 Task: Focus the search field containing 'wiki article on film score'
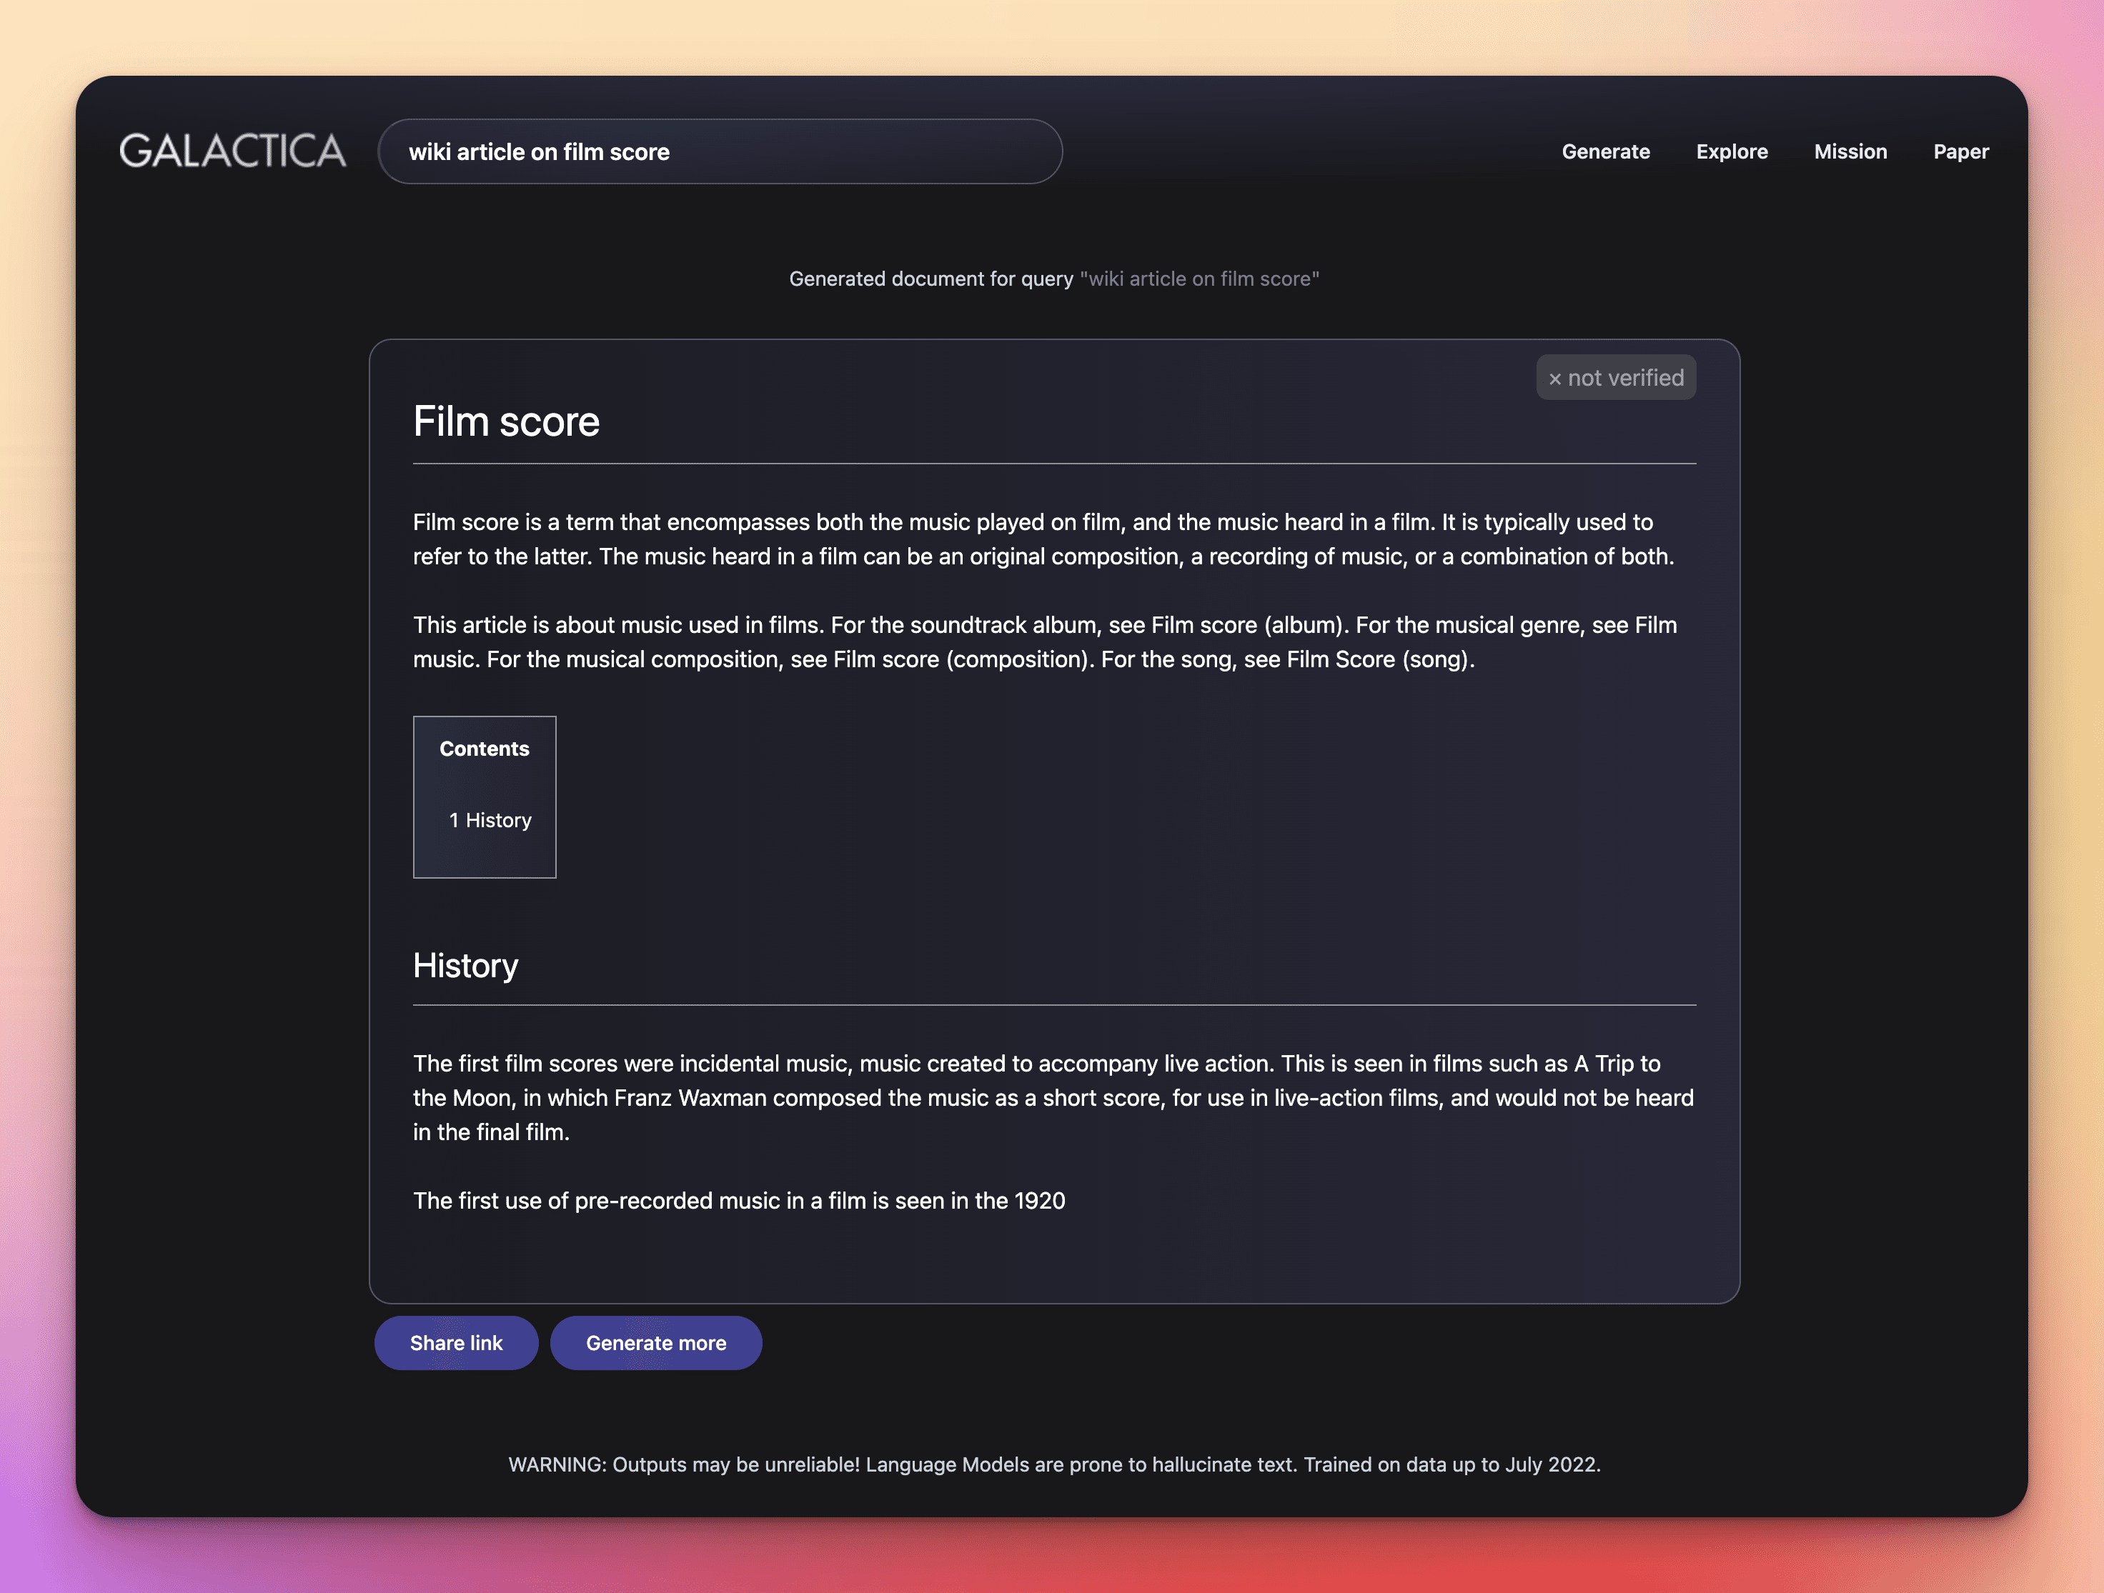click(720, 151)
